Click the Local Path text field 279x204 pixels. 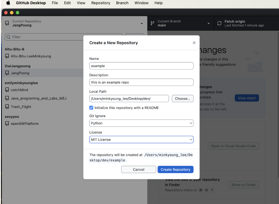coord(129,99)
